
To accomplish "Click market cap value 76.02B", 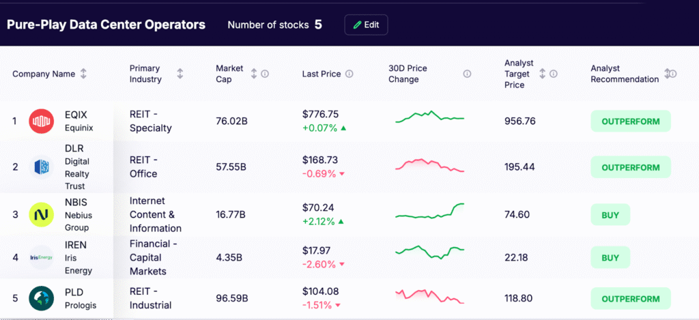I will [x=231, y=121].
